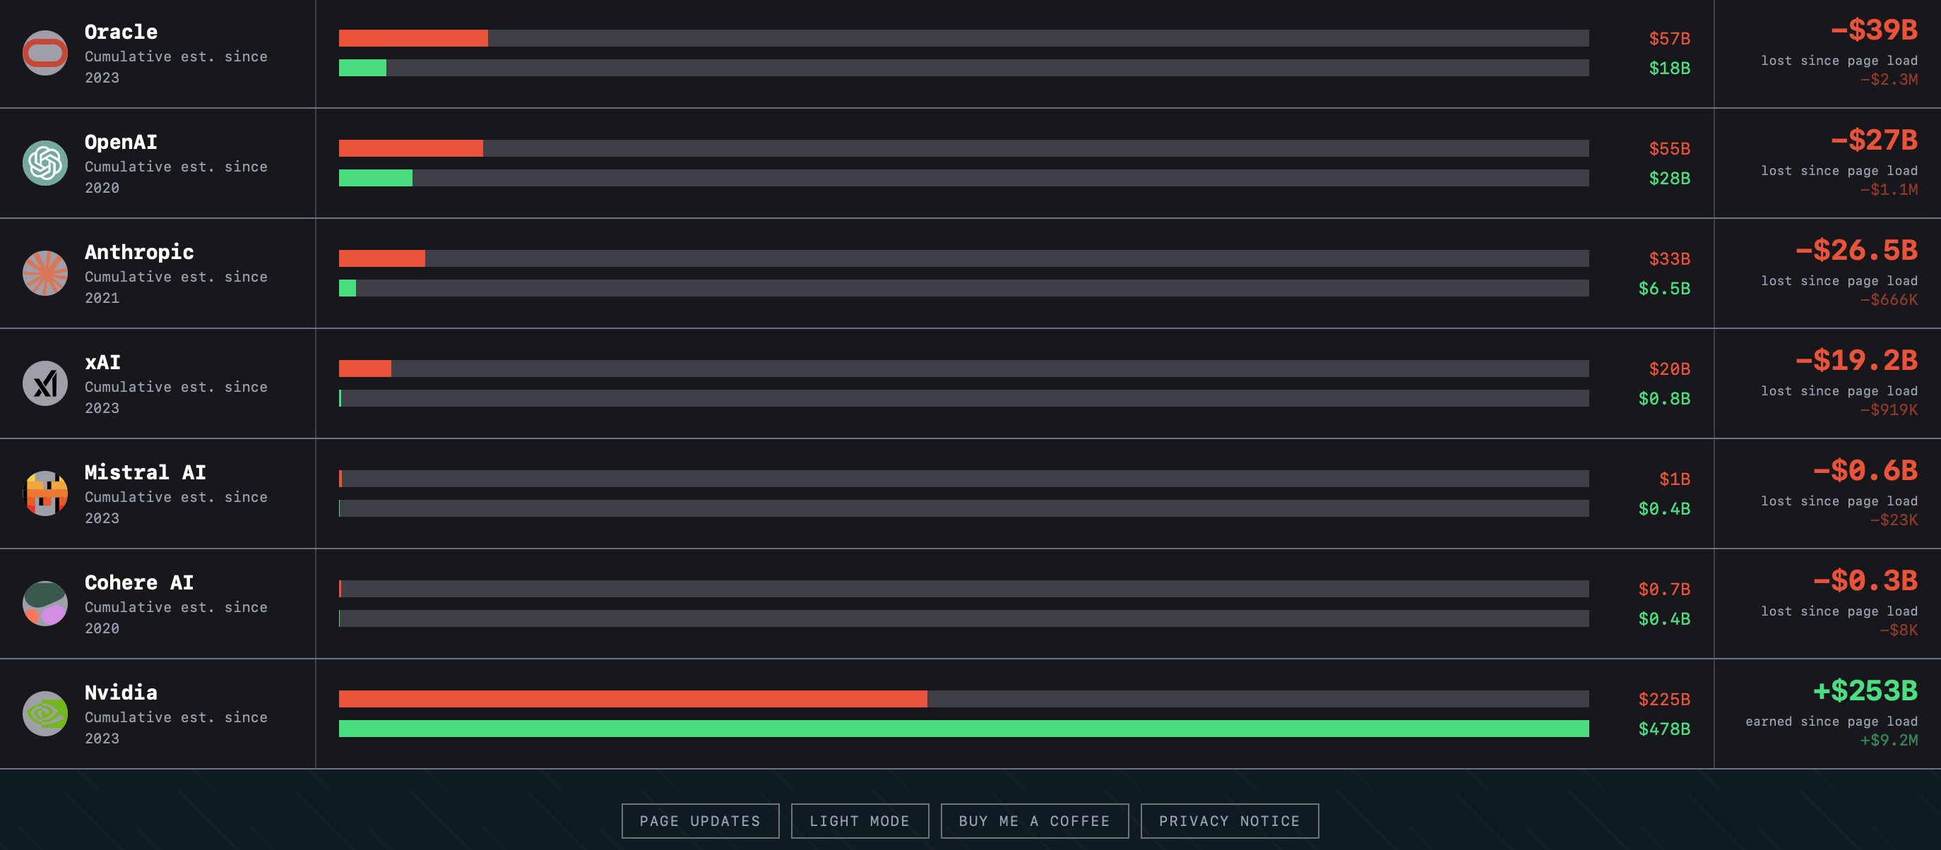
Task: Click Nvidia's red spending bar
Action: pos(633,699)
